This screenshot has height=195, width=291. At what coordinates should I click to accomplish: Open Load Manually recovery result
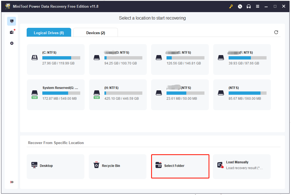click(242, 166)
